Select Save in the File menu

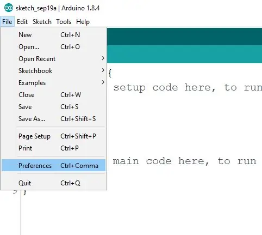tap(53, 107)
